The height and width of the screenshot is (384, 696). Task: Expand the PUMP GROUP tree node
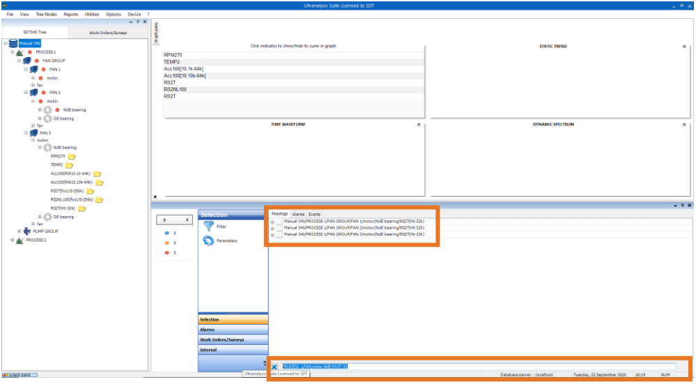(19, 231)
